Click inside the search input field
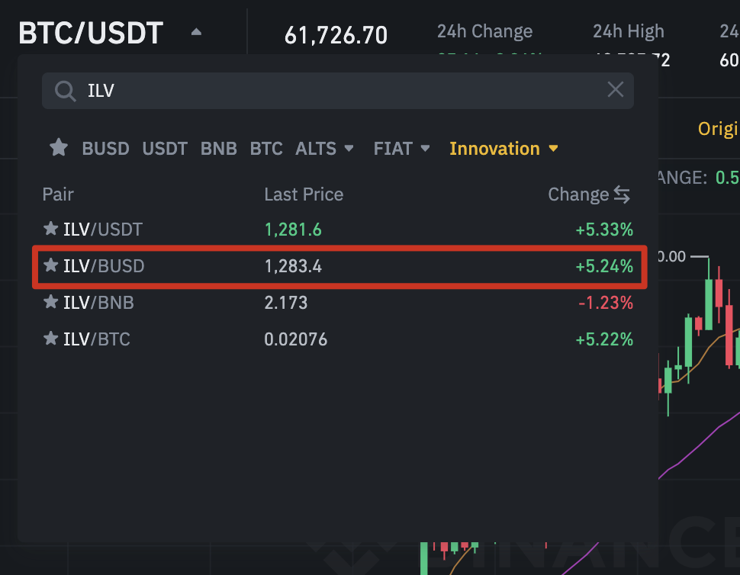The image size is (740, 575). coord(305,90)
